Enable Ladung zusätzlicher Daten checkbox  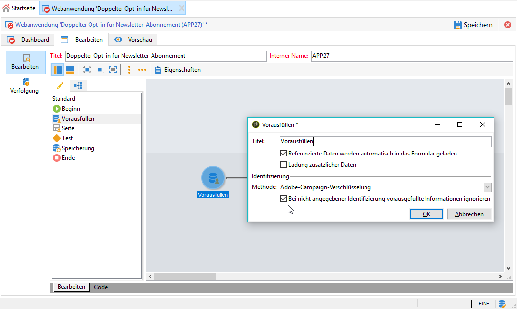click(283, 164)
